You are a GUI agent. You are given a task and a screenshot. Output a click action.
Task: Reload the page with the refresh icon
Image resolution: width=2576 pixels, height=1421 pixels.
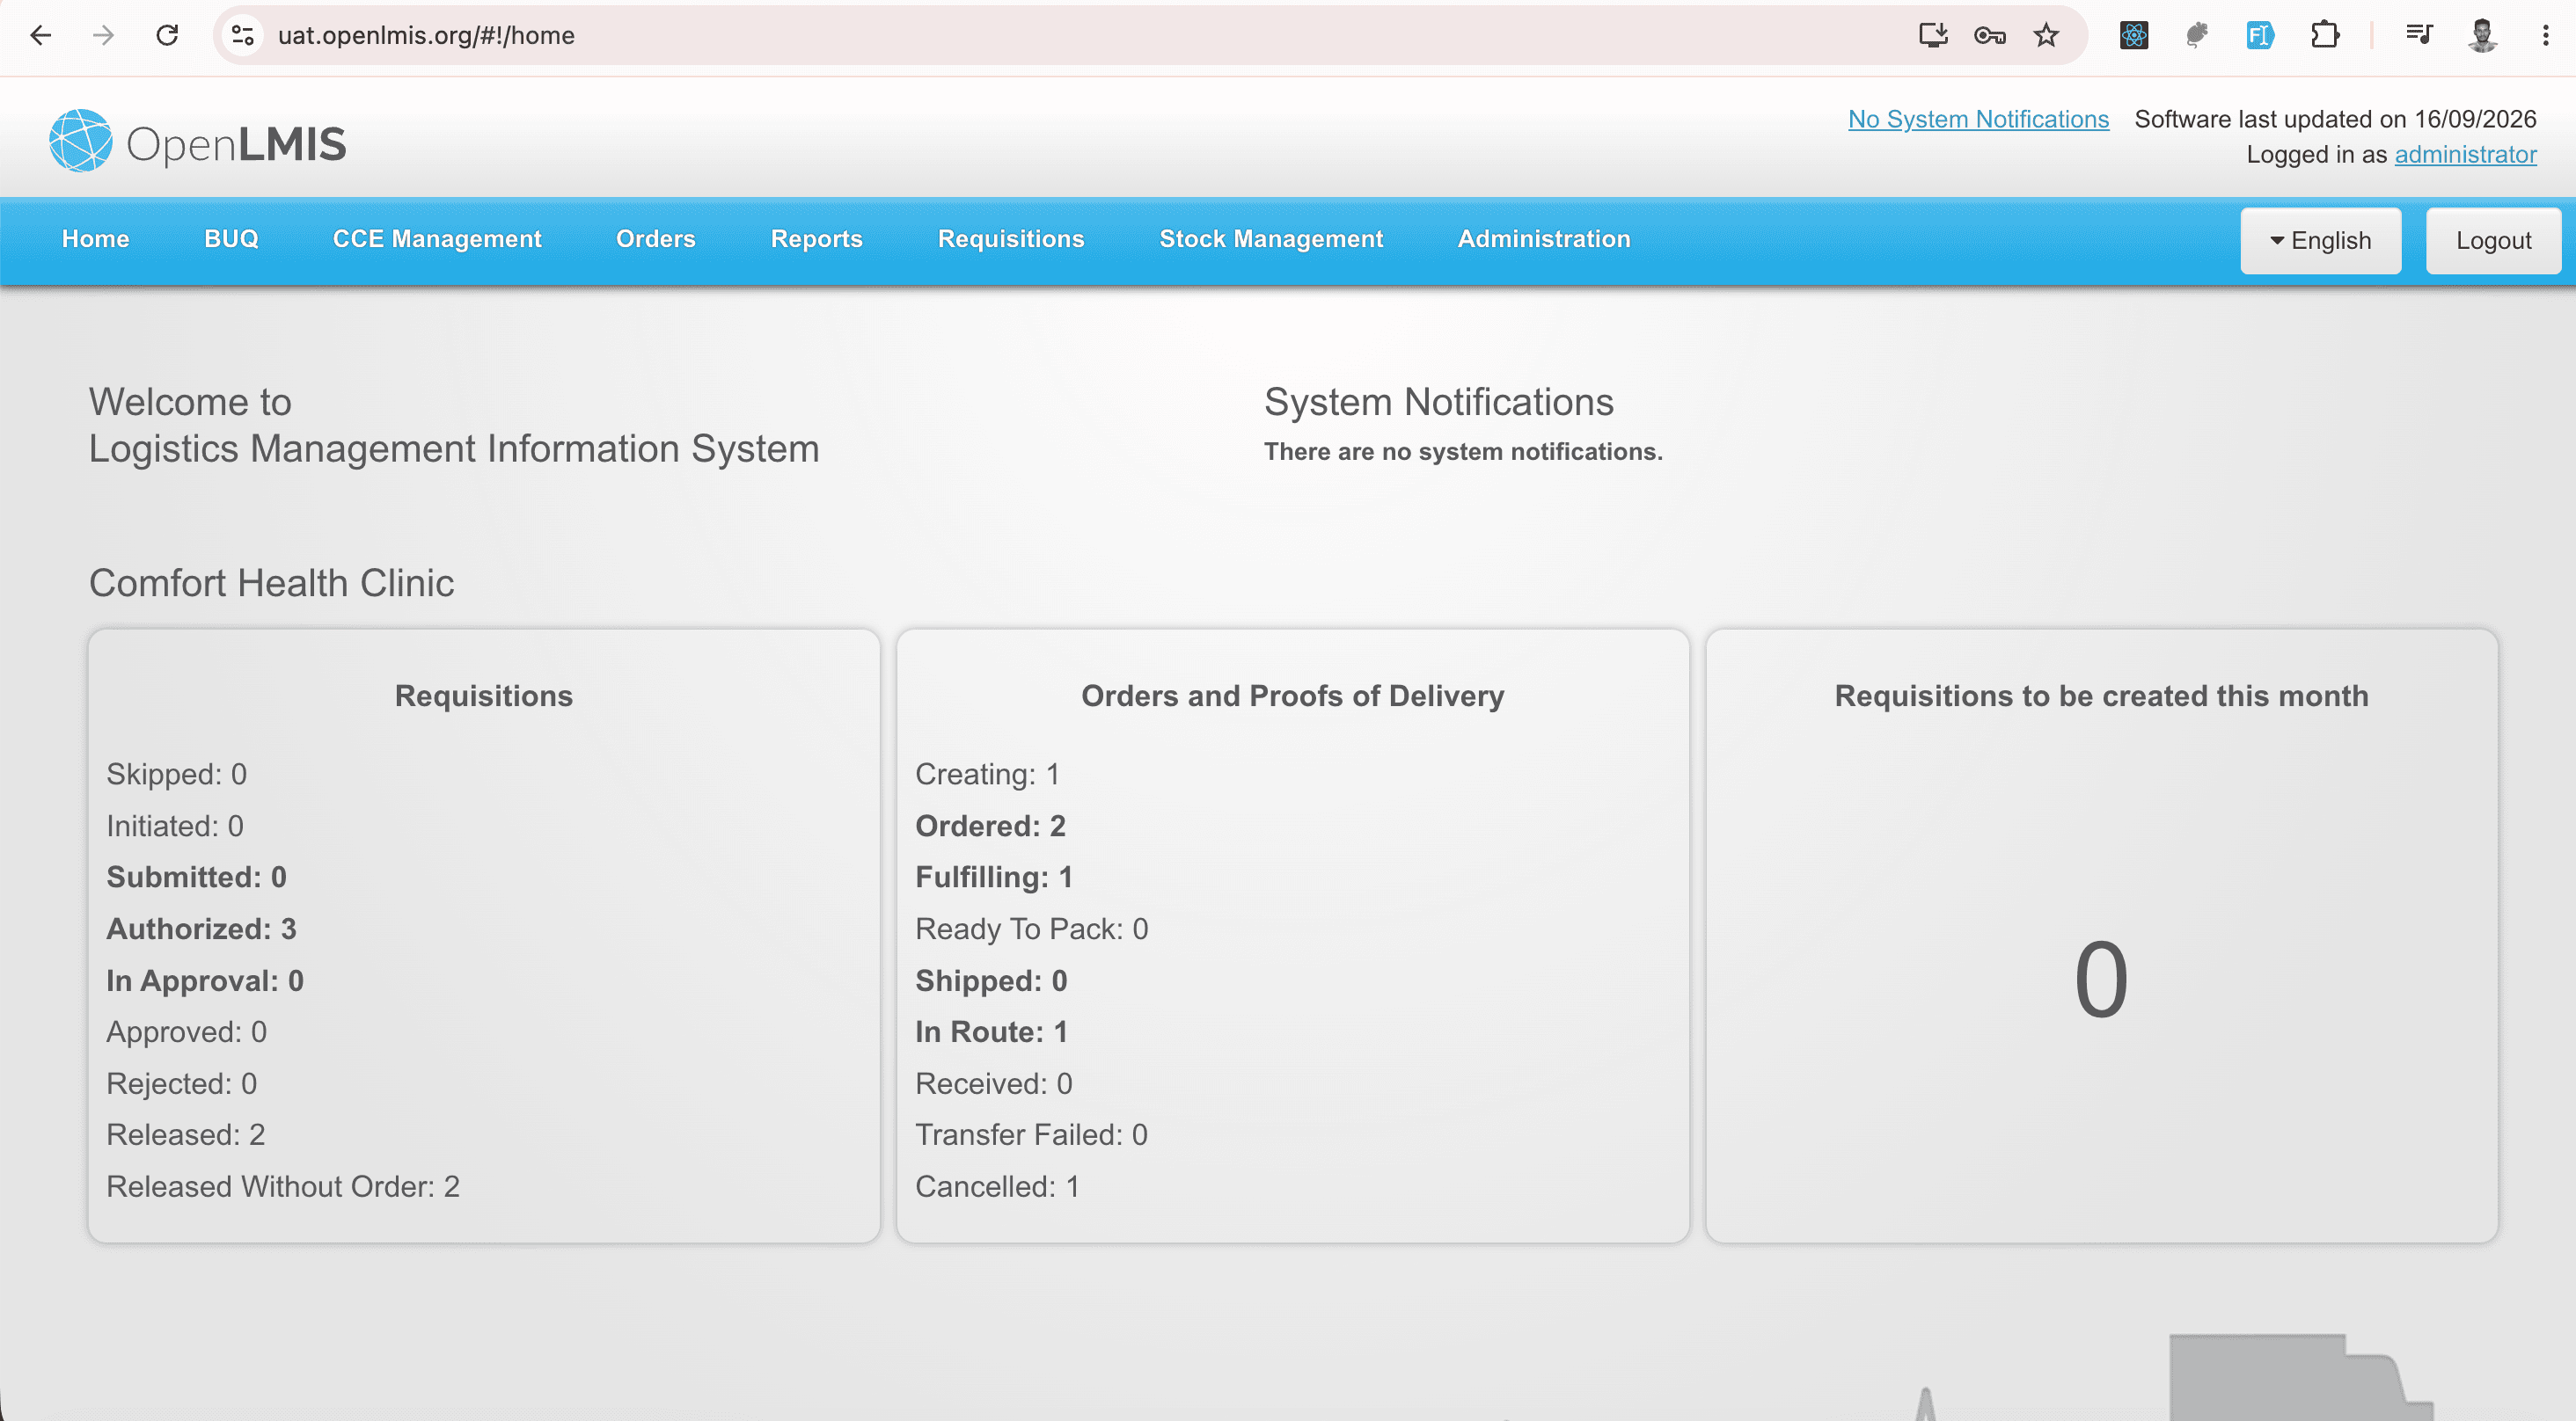tap(167, 36)
